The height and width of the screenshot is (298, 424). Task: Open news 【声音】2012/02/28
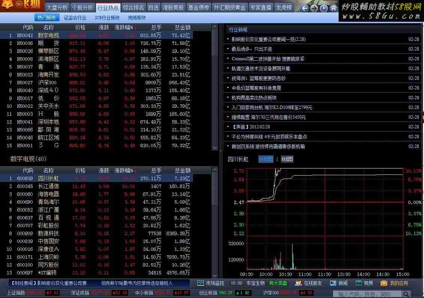[251, 127]
